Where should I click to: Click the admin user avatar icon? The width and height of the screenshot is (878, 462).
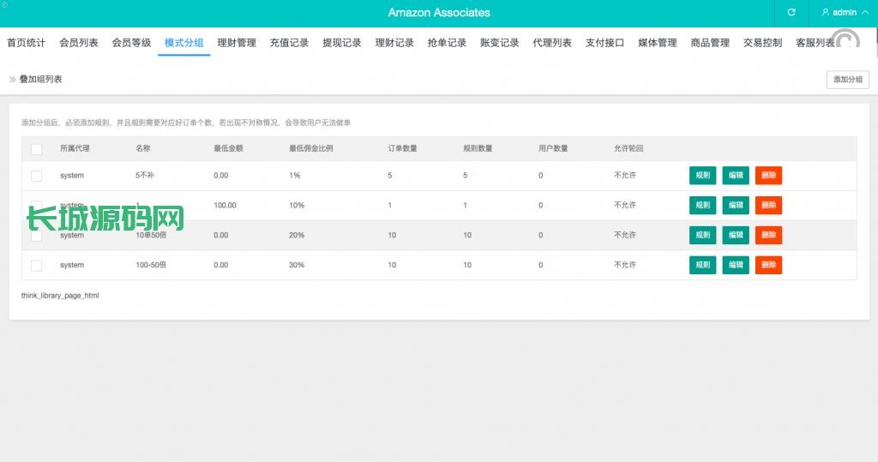[826, 13]
